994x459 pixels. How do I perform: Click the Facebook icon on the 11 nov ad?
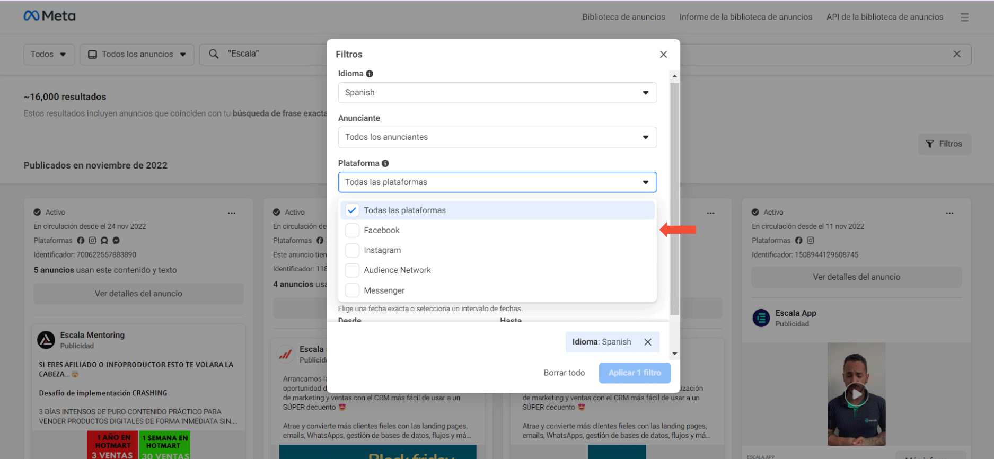pyautogui.click(x=798, y=240)
